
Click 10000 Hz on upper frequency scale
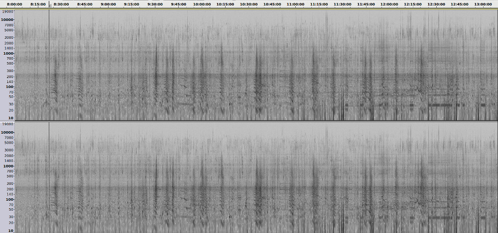7,20
